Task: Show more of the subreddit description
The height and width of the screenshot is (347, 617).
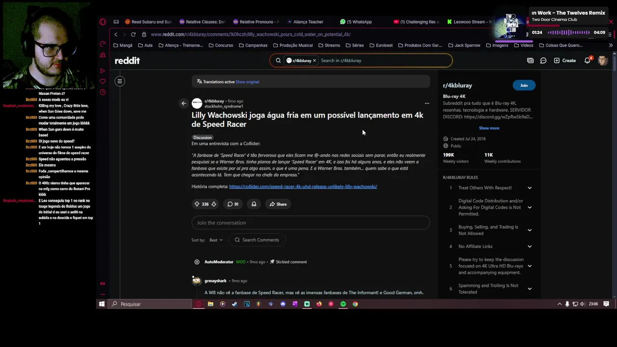Action: 489,128
